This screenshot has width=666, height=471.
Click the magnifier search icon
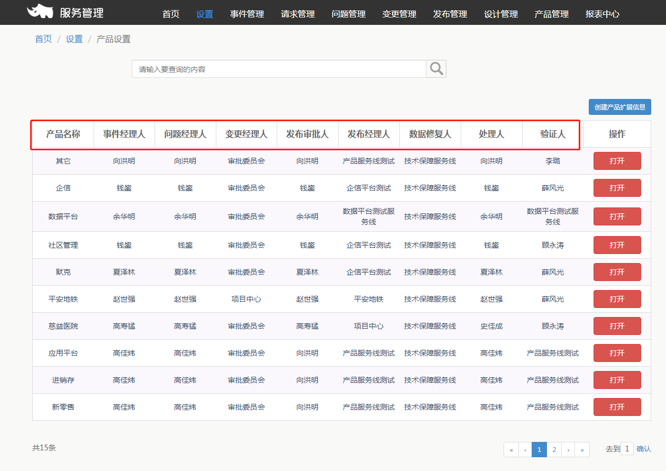(x=436, y=69)
